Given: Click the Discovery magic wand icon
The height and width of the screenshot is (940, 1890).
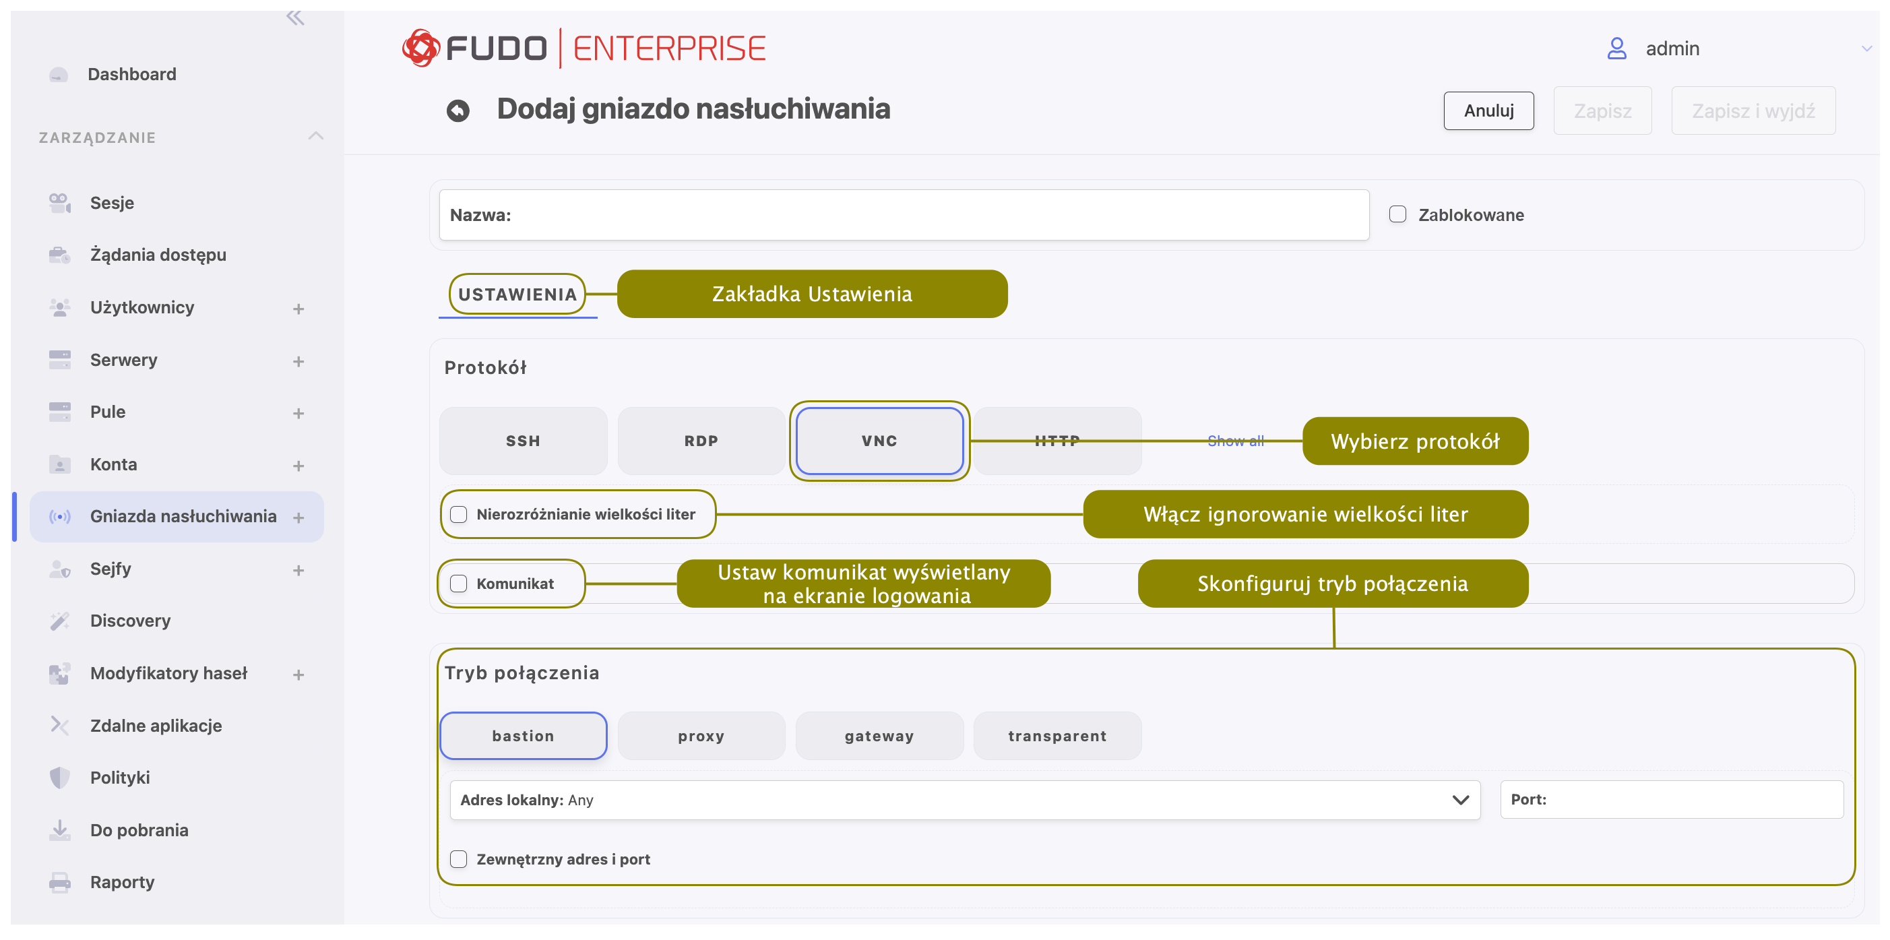Looking at the screenshot, I should point(59,621).
